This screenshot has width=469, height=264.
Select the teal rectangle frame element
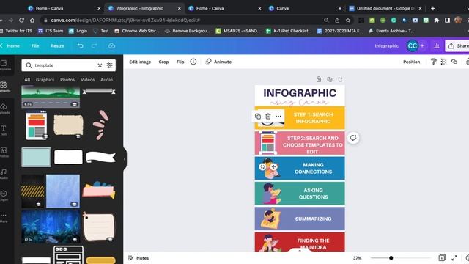[x=36, y=157]
